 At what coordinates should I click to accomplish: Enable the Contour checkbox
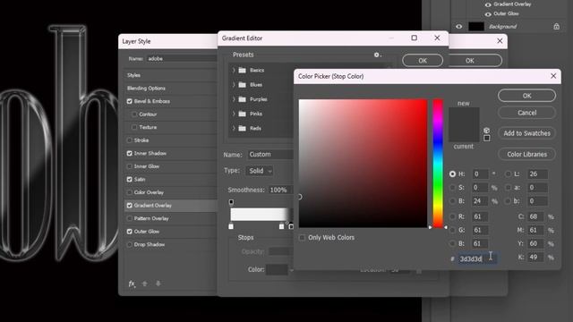[134, 114]
